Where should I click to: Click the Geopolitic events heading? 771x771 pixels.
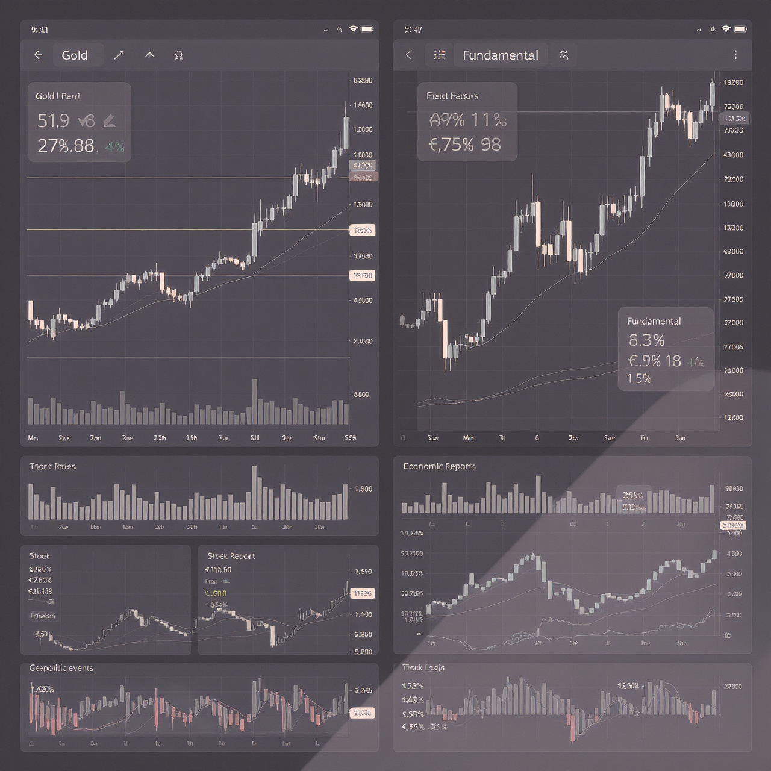[61, 668]
